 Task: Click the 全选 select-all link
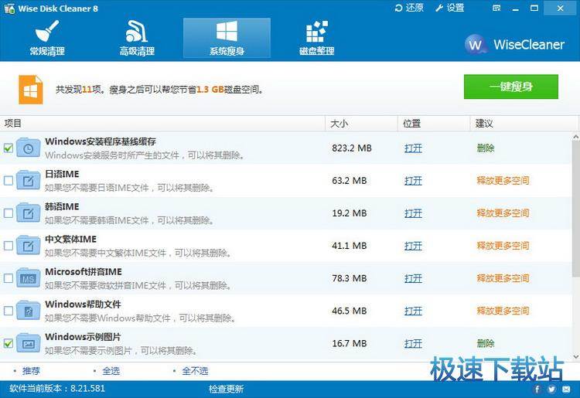pyautogui.click(x=111, y=371)
